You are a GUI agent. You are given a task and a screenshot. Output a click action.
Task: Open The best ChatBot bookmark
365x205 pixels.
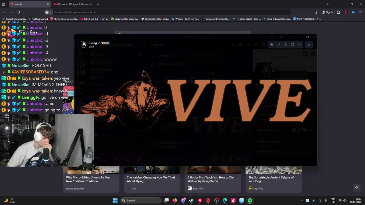[155, 19]
